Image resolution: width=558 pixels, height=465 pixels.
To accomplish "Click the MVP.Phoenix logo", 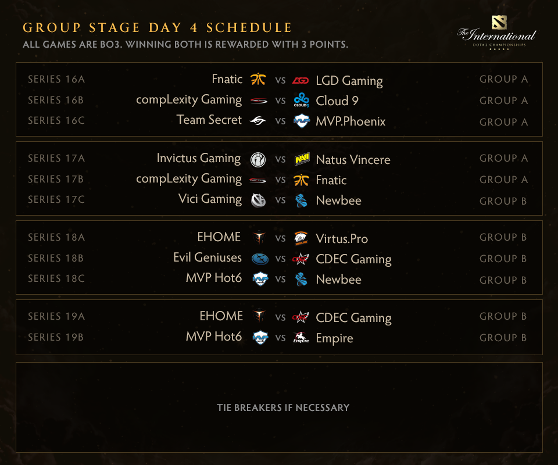I will click(x=301, y=121).
